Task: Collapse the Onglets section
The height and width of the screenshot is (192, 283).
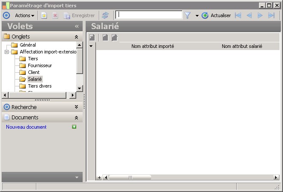Action: point(76,37)
